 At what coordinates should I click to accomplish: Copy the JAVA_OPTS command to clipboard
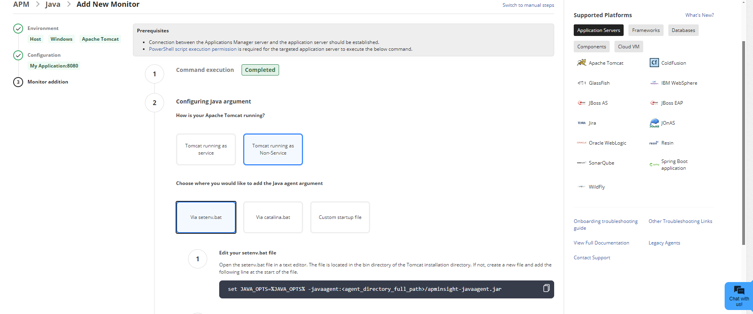pyautogui.click(x=546, y=288)
